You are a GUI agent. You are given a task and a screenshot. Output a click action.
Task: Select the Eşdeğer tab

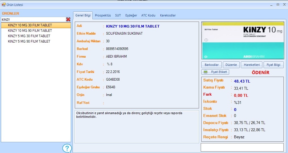pos(131,15)
